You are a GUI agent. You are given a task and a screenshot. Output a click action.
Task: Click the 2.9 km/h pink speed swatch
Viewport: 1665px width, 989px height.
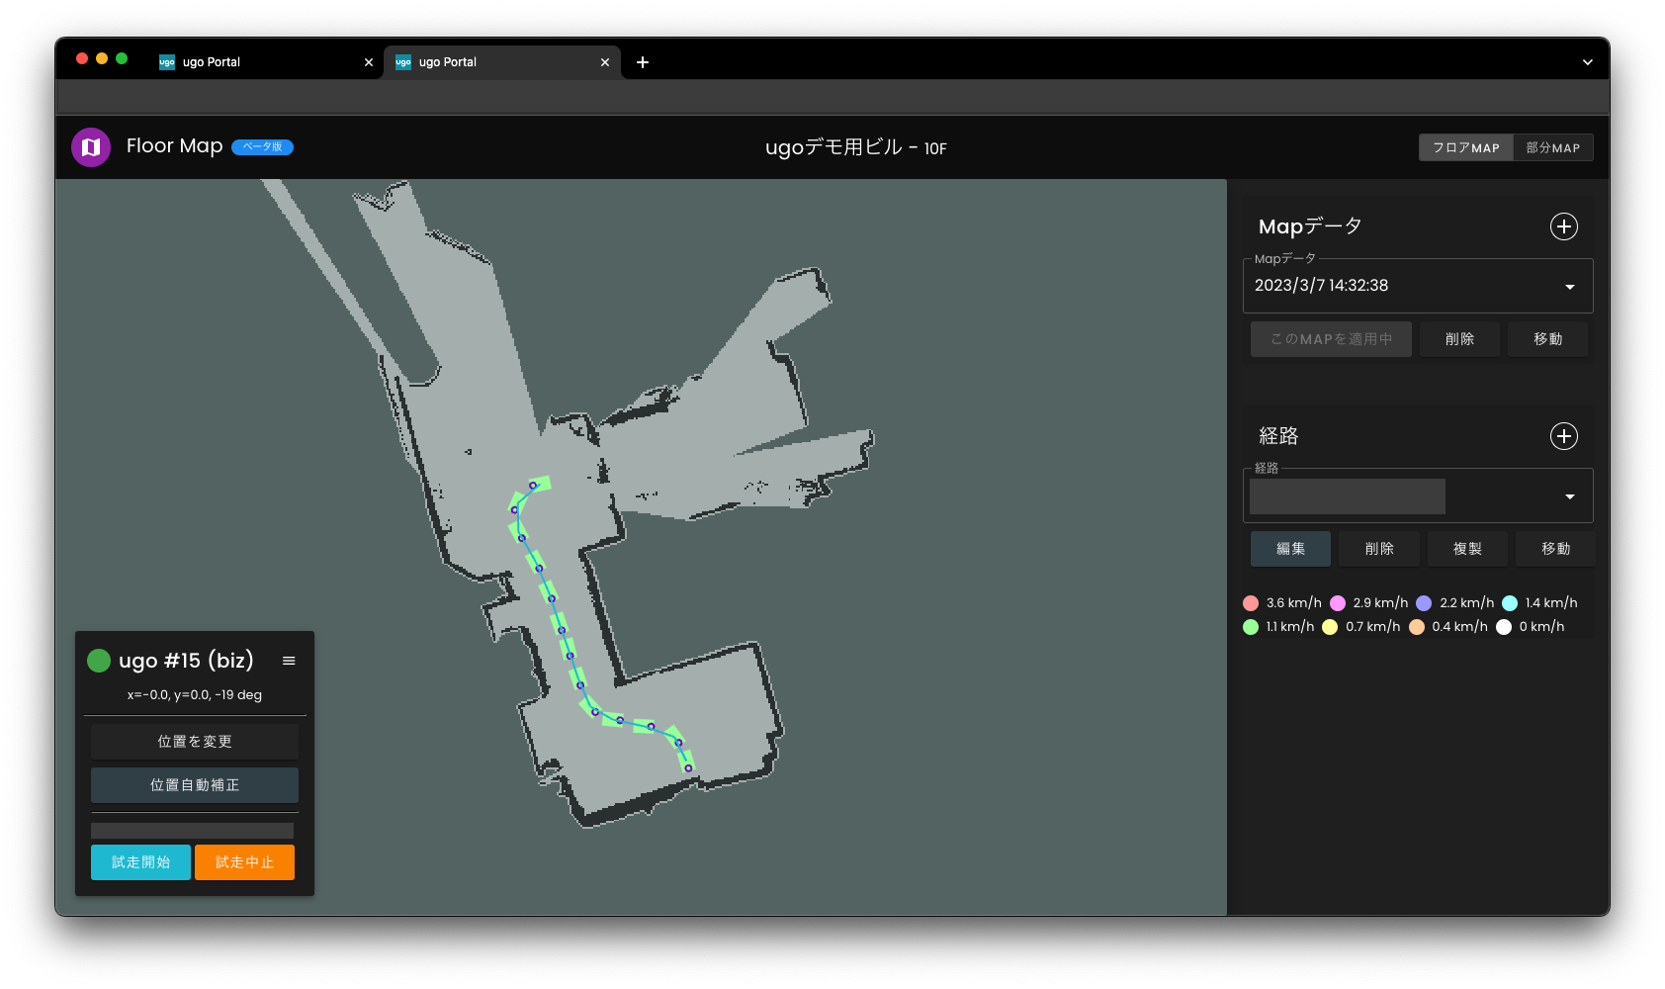click(x=1338, y=603)
